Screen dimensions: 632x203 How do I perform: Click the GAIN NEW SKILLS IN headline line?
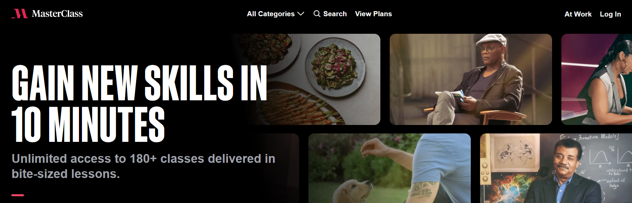coord(140,83)
